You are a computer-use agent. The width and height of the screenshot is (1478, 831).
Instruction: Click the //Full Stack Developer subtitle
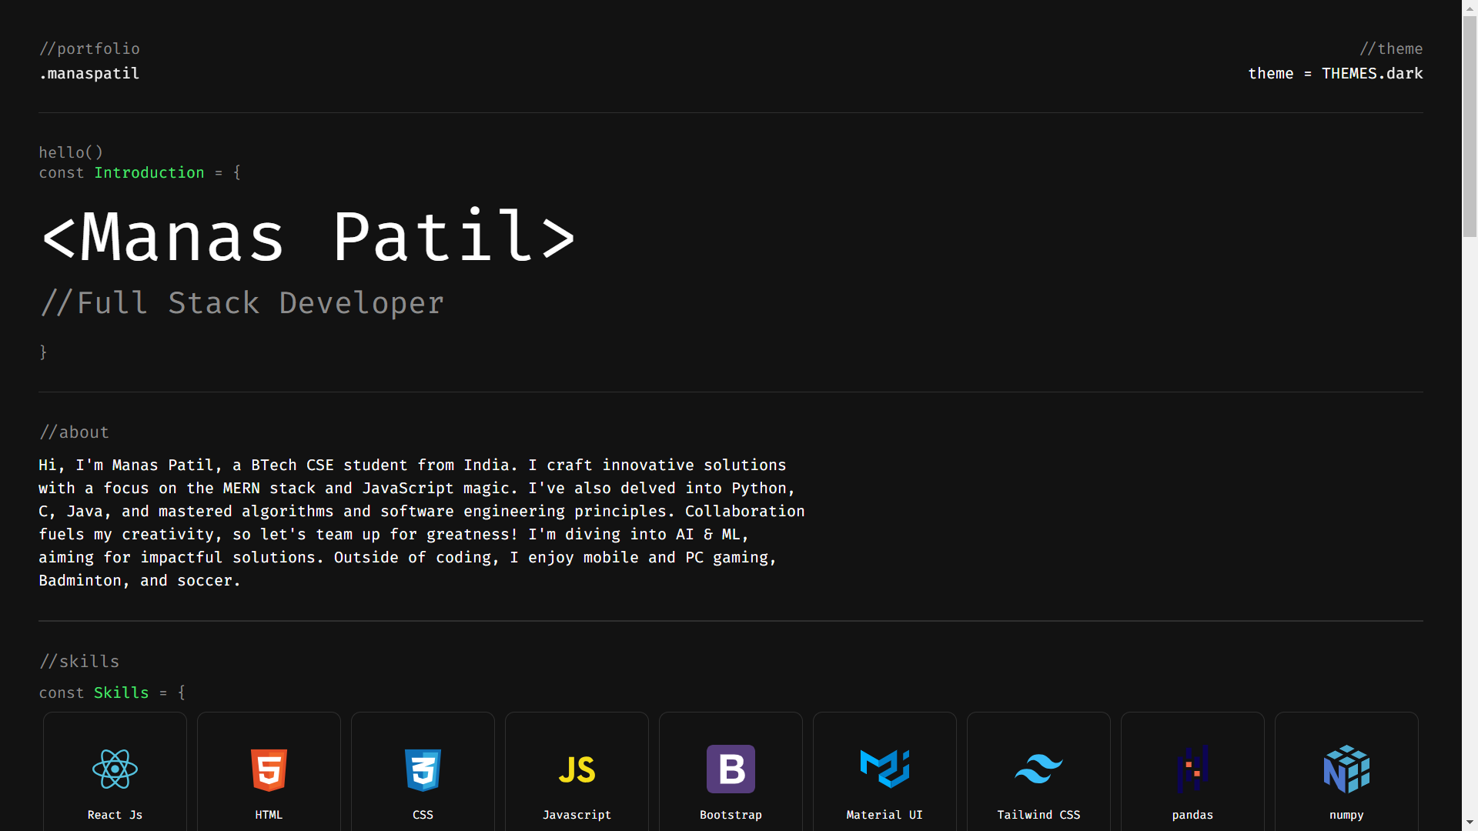(242, 303)
